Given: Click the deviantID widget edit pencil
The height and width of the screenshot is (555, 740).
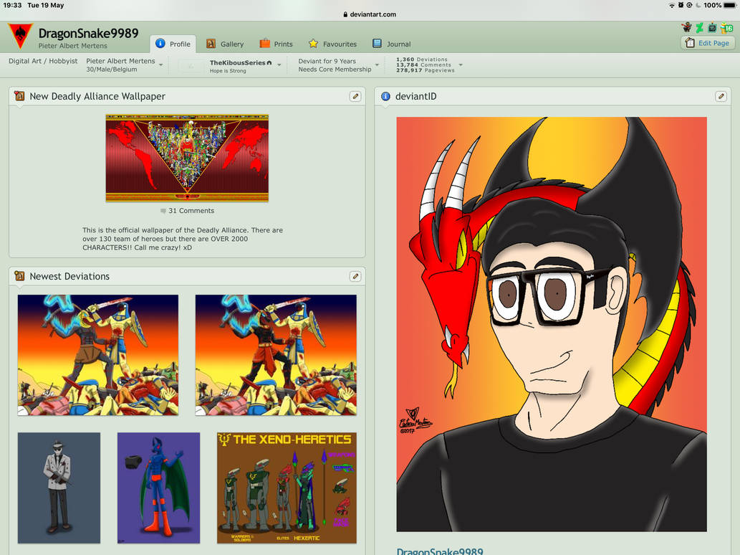Looking at the screenshot, I should [x=721, y=96].
